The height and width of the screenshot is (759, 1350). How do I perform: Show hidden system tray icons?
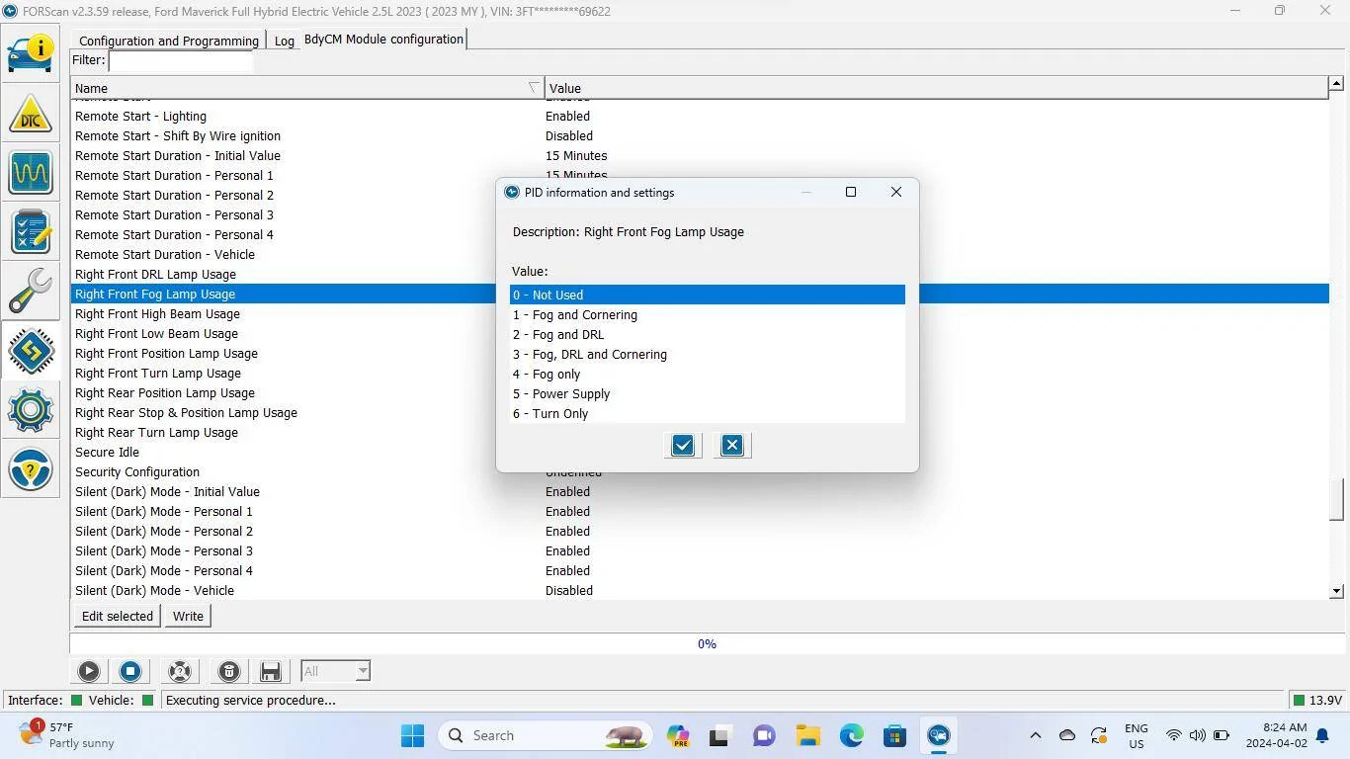(x=1036, y=735)
